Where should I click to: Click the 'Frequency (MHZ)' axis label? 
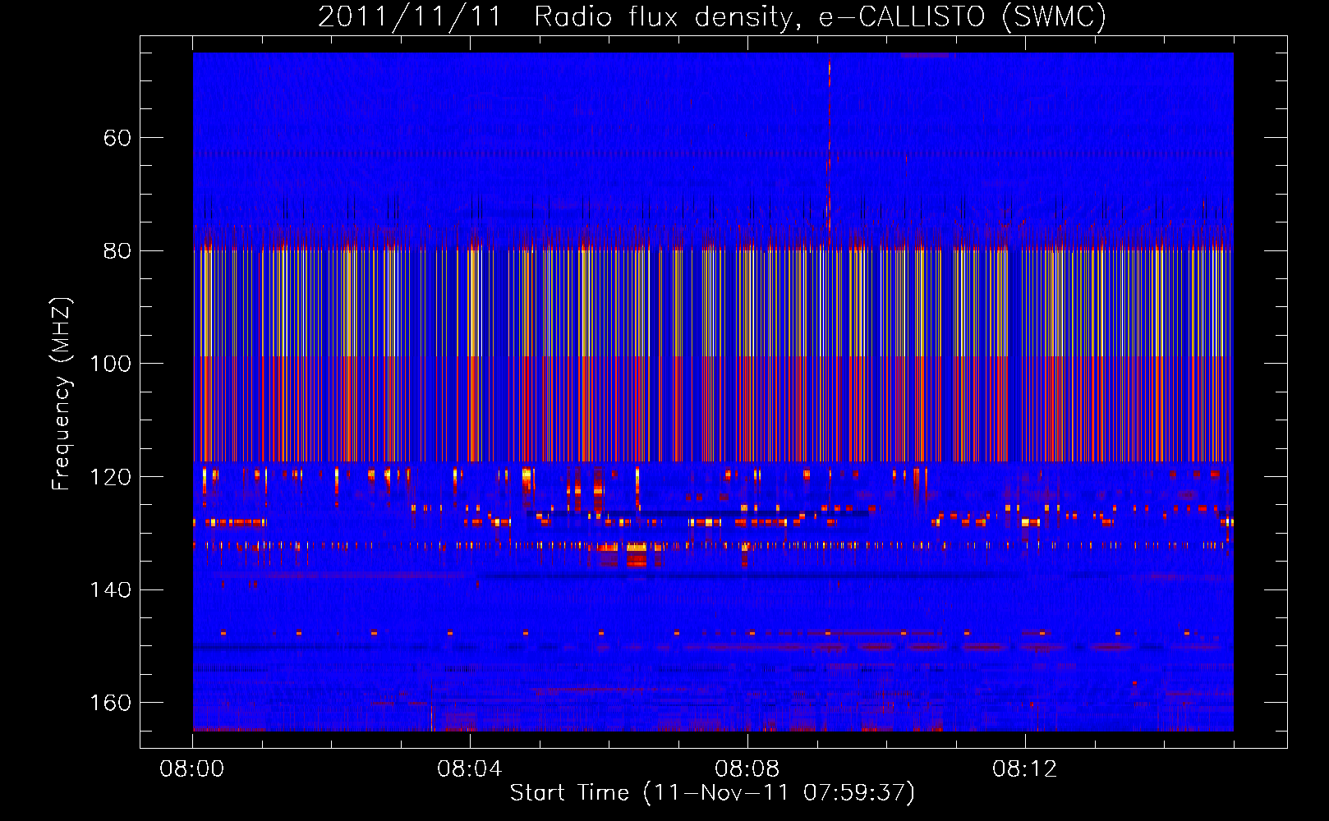[x=62, y=394]
